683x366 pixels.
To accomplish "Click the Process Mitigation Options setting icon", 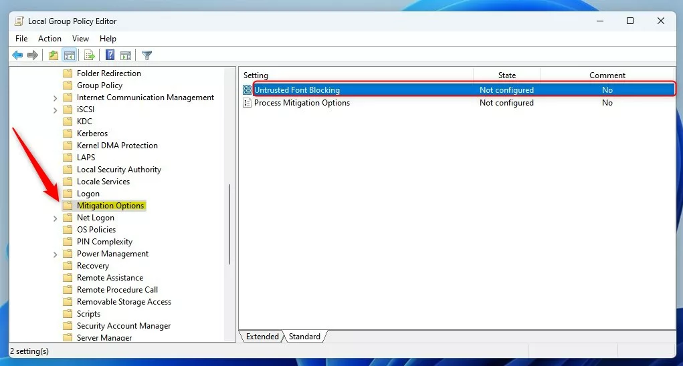I will [248, 103].
